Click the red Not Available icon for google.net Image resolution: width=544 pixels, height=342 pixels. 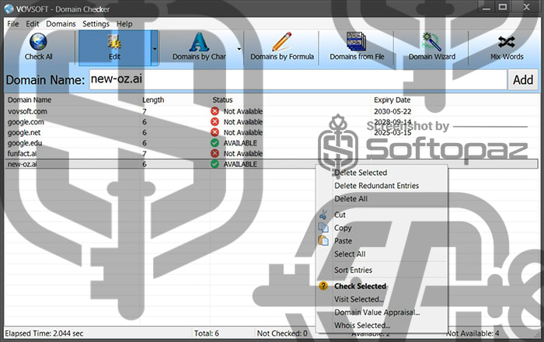214,132
